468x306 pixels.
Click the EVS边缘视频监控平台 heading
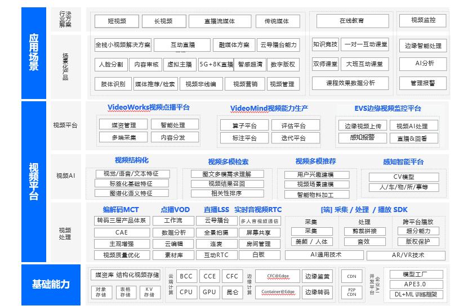tap(387, 108)
